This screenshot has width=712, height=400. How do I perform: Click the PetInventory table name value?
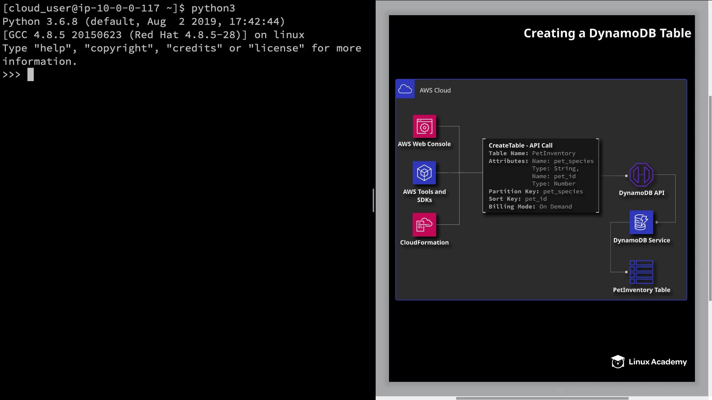click(554, 153)
